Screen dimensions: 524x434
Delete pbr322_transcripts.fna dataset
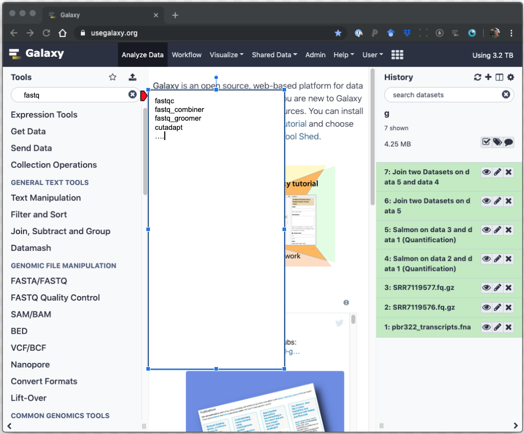pos(509,327)
